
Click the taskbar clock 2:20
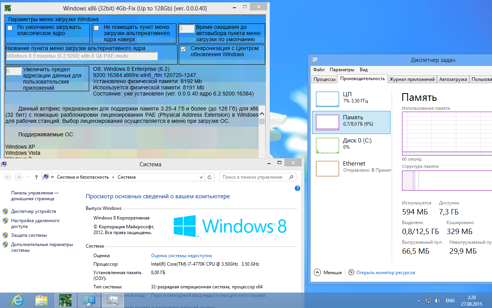pos(472,300)
